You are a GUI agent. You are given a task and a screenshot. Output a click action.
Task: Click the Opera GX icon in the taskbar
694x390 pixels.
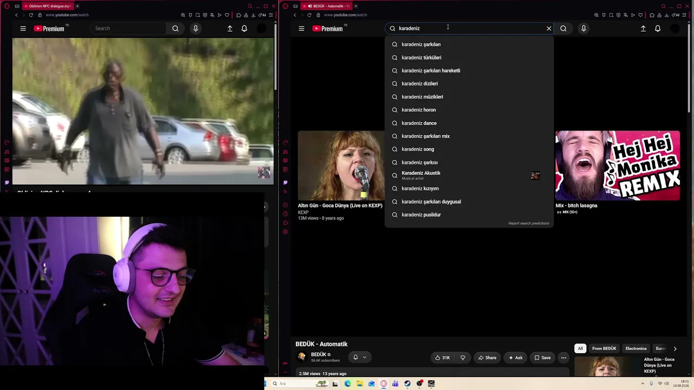(x=383, y=383)
